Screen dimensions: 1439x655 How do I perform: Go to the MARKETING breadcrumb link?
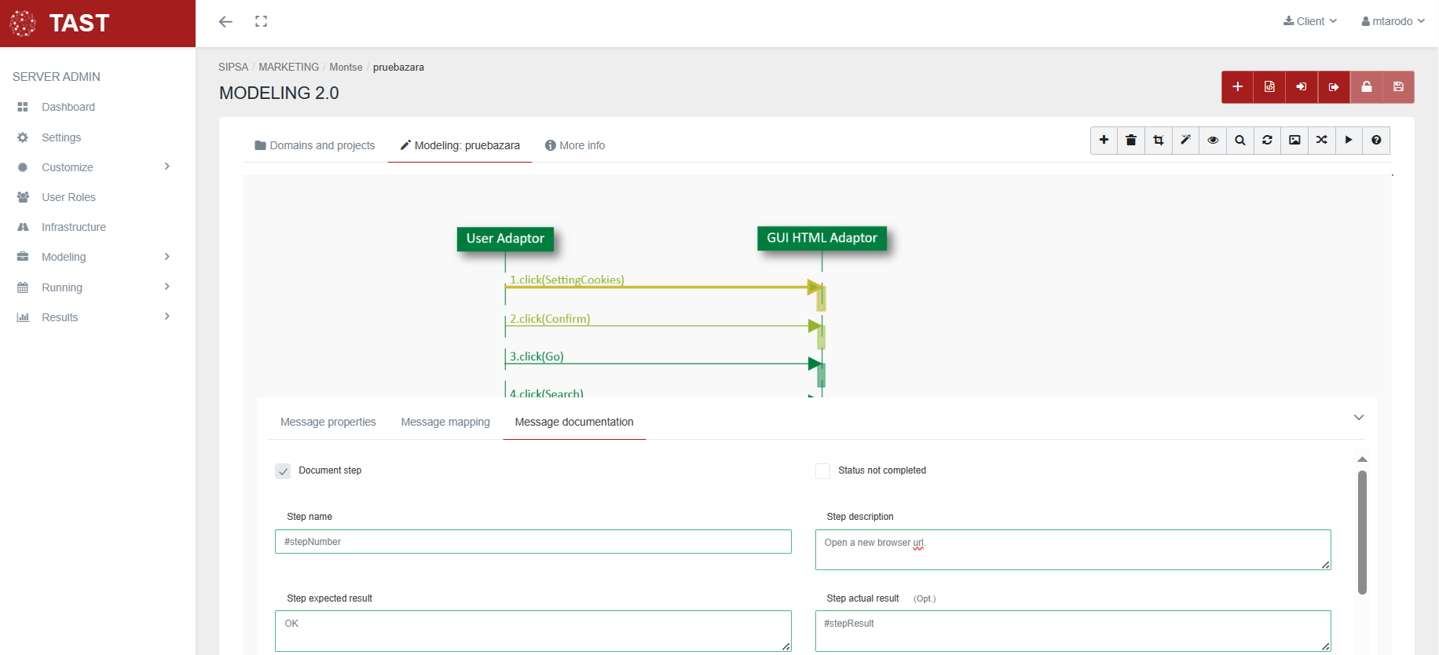click(x=289, y=68)
